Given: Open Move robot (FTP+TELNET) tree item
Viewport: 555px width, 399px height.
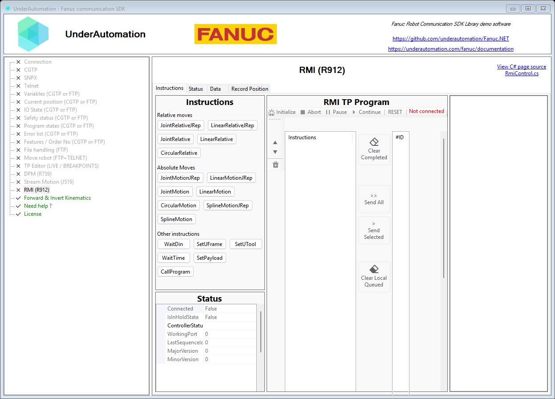Looking at the screenshot, I should pyautogui.click(x=56, y=158).
